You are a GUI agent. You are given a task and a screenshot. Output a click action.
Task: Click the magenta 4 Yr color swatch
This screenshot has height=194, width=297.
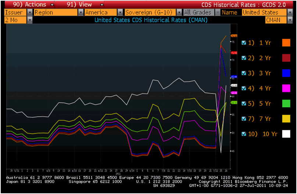[286, 88]
